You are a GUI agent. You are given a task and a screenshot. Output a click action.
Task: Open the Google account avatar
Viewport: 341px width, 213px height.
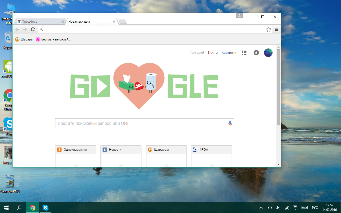268,53
